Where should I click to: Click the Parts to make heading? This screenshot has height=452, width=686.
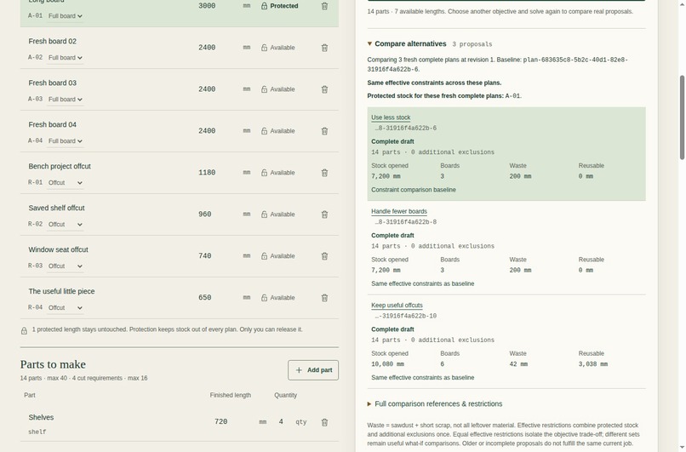53,364
